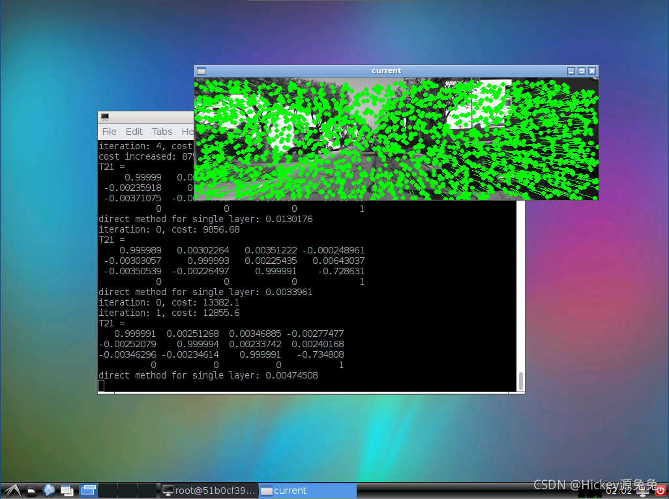The height and width of the screenshot is (499, 669).
Task: Close the 'current' image window
Action: [592, 71]
